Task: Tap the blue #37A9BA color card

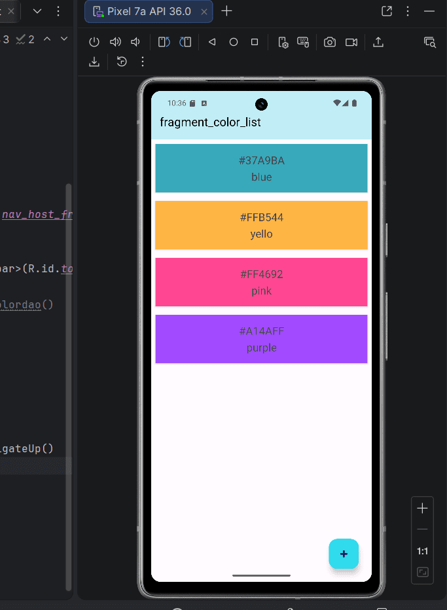Action: (261, 168)
